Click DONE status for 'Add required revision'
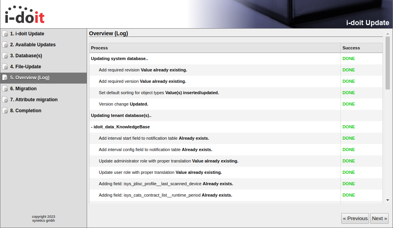393x228 pixels. pyautogui.click(x=349, y=70)
